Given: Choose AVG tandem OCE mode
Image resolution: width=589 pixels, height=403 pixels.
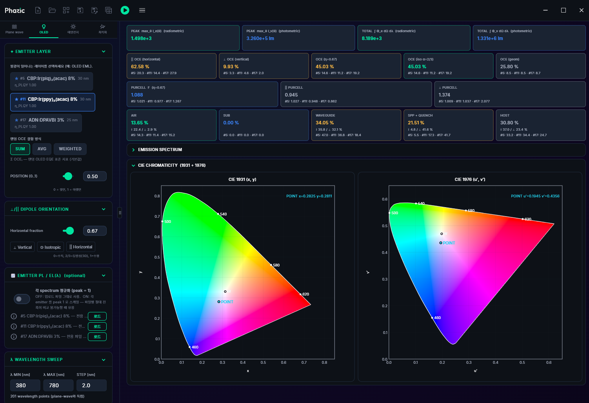Looking at the screenshot, I should point(42,149).
